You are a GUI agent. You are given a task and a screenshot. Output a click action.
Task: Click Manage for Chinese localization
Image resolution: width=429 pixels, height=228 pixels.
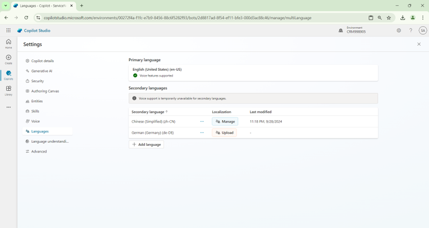[225, 122]
